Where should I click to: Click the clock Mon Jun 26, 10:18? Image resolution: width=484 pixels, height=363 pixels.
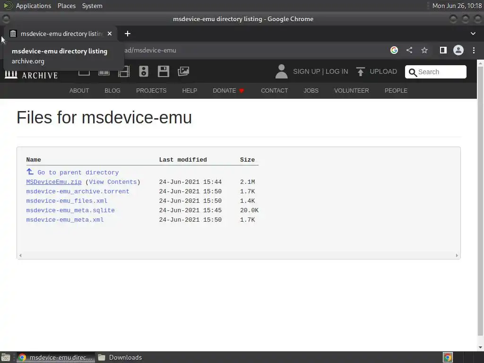point(457,6)
